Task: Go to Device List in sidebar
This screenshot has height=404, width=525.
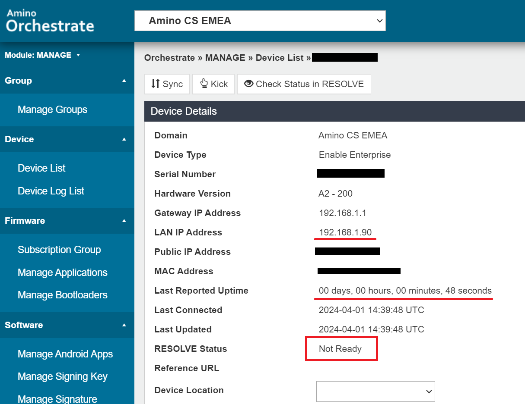Action: click(x=41, y=168)
